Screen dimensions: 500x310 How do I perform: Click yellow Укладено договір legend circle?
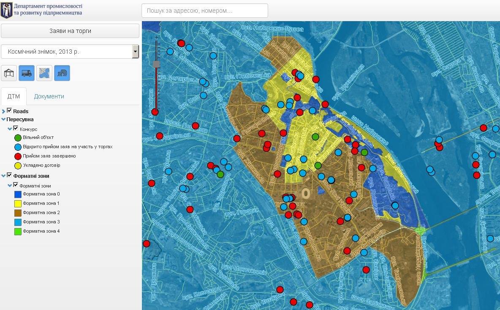[x=18, y=166]
